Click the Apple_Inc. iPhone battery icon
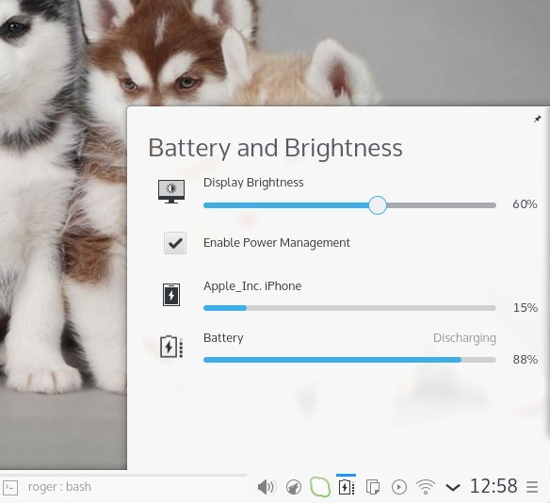Screen dimensions: 550x503 (x=171, y=295)
